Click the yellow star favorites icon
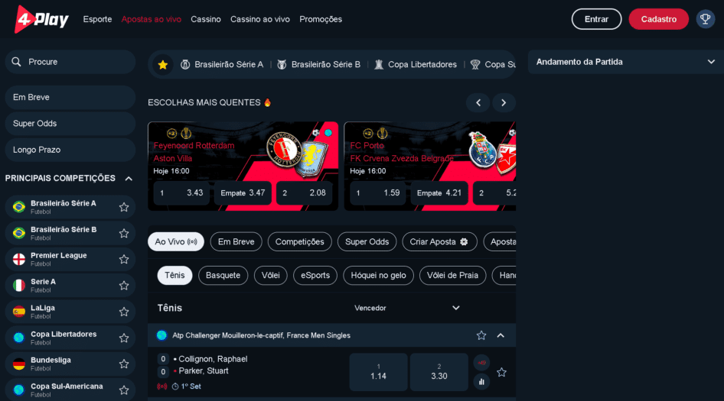This screenshot has width=724, height=401. 162,64
